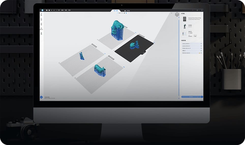The height and width of the screenshot is (145, 245).
Task: Click the vertical blue layer slider
Action: (x=179, y=56)
